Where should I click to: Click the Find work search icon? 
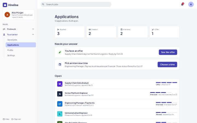point(4,29)
